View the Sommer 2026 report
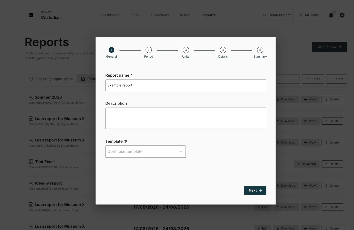The image size is (354, 230). [310, 99]
